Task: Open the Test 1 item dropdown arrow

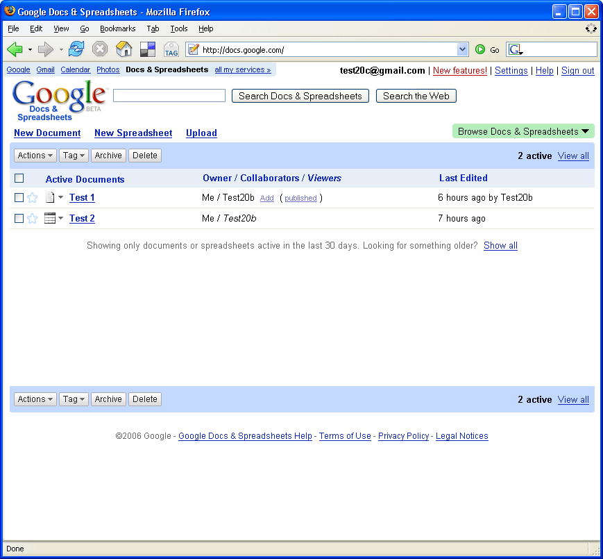Action: tap(61, 197)
